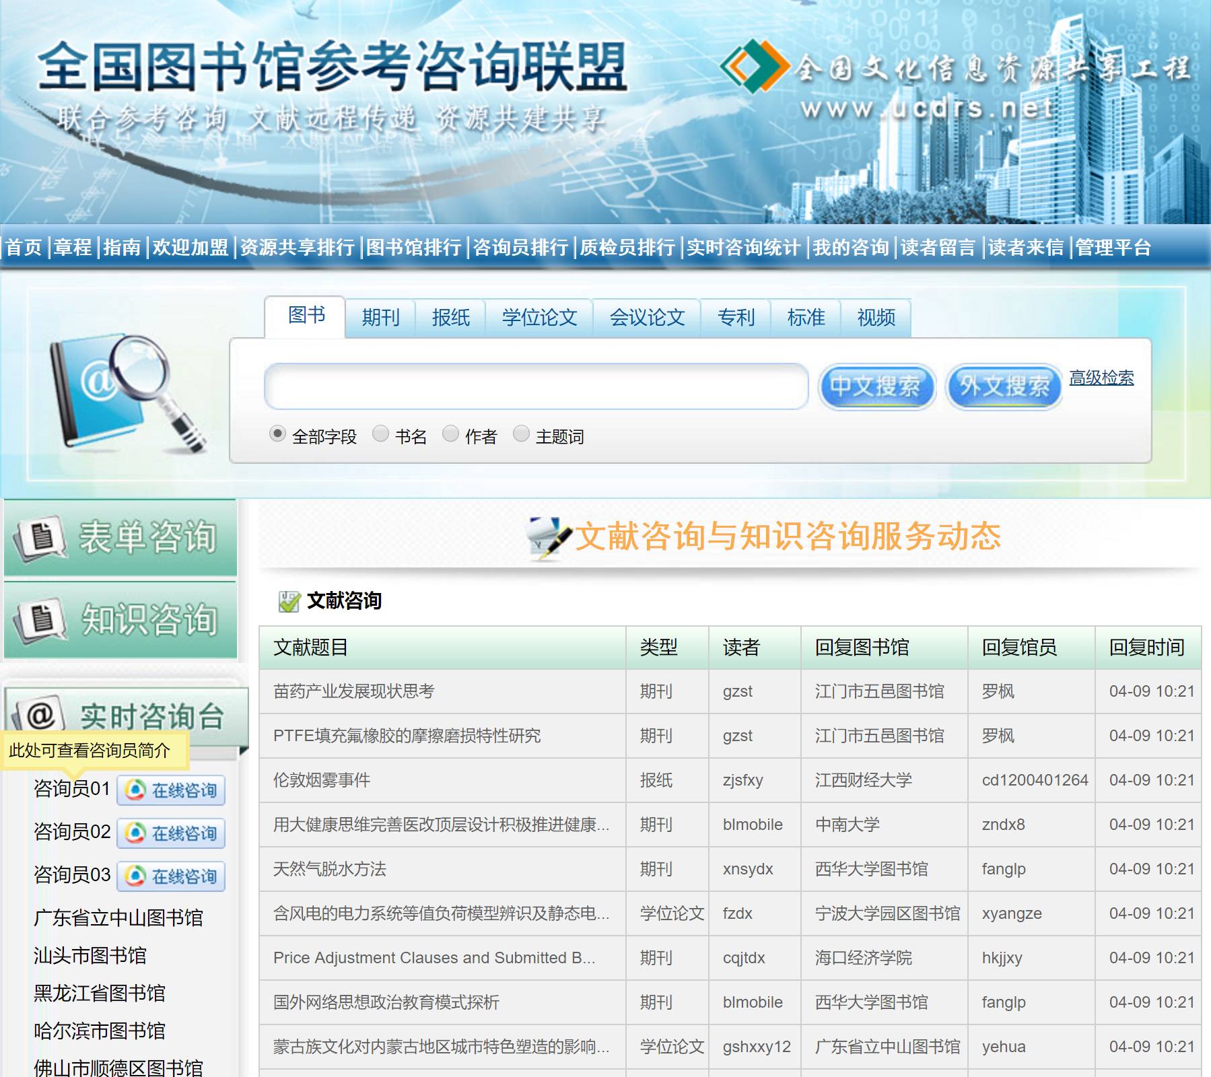Screen dimensions: 1211x1077
Task: Click the 外文搜索 button
Action: (1004, 386)
